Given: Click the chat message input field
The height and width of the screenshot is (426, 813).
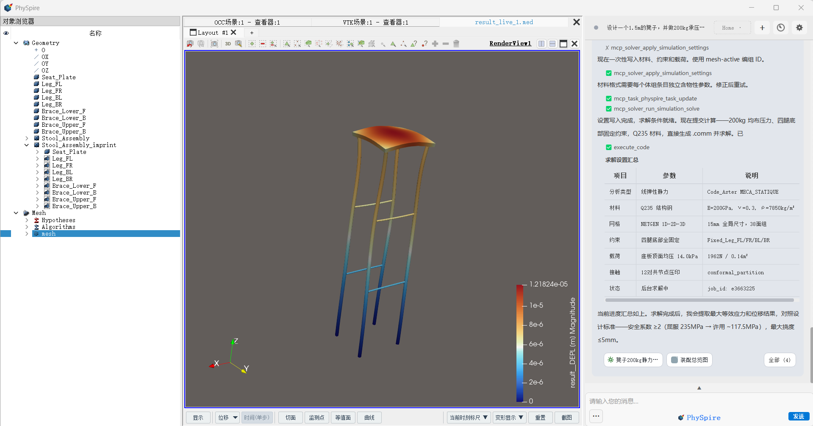Looking at the screenshot, I should pos(699,401).
